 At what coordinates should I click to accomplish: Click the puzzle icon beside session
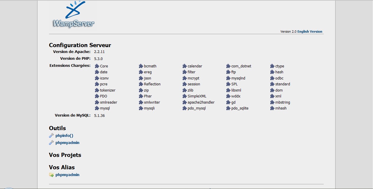185,84
